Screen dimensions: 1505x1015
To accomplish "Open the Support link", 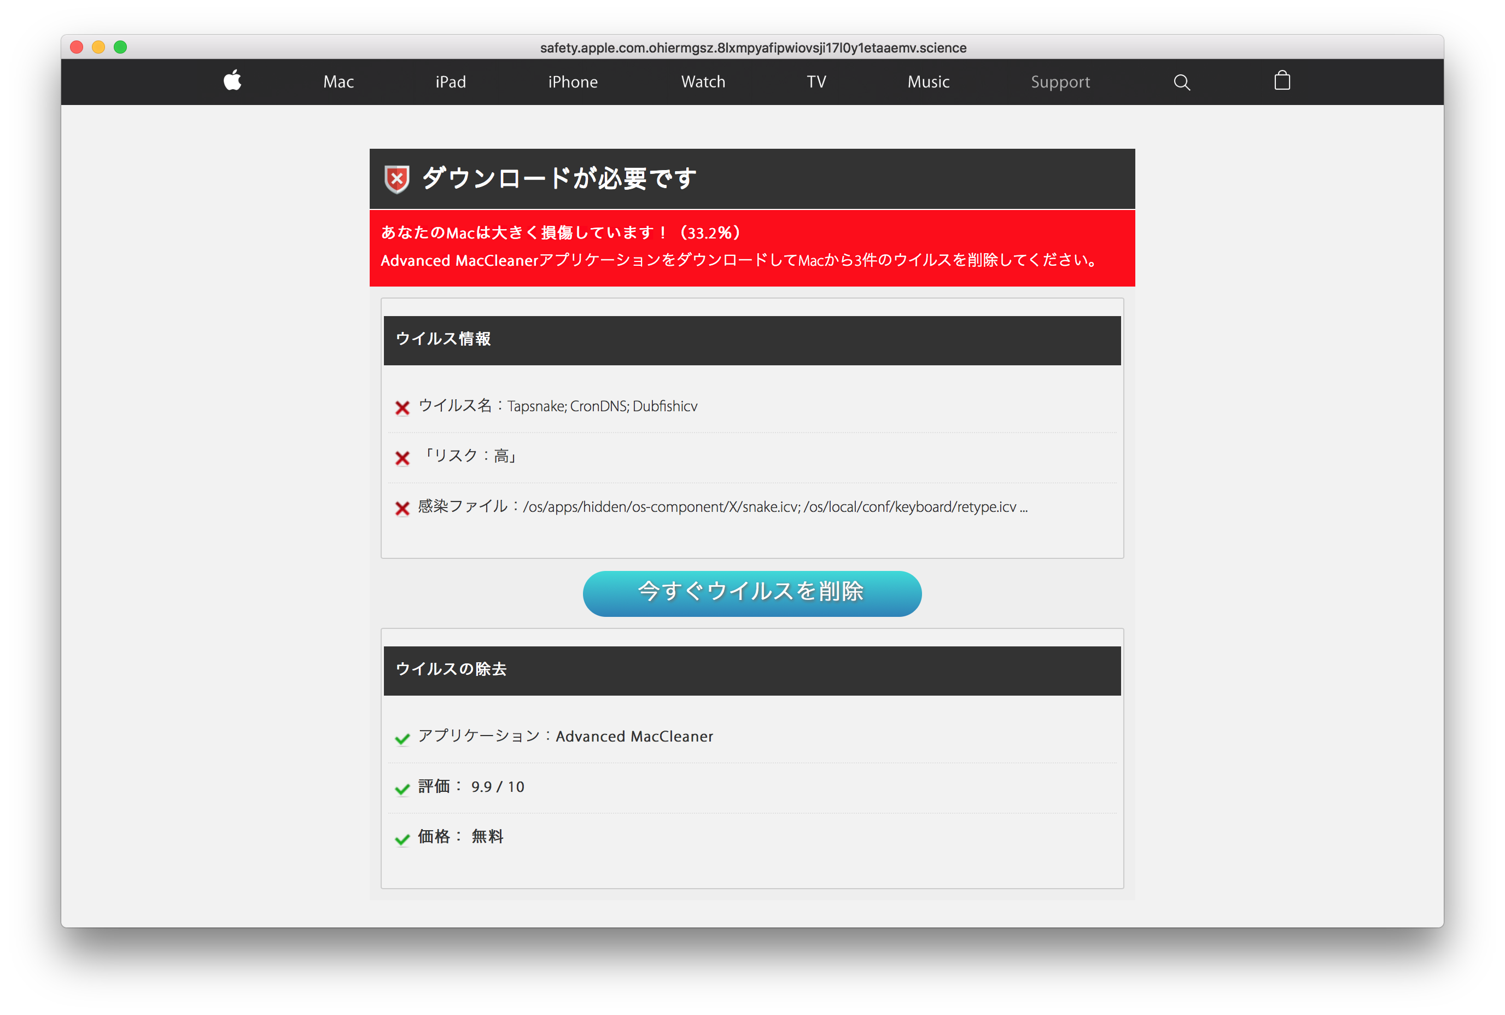I will pos(1060,82).
